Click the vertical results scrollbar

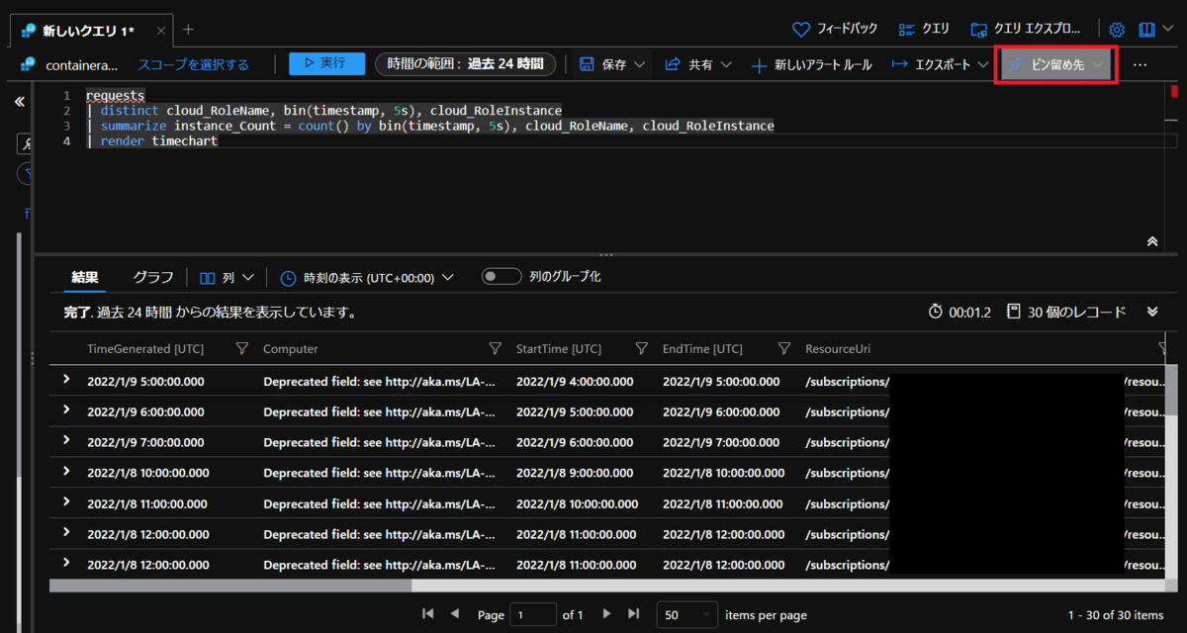coord(1171,390)
